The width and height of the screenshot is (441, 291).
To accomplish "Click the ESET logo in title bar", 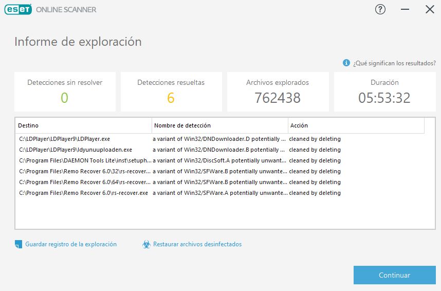I will (18, 9).
